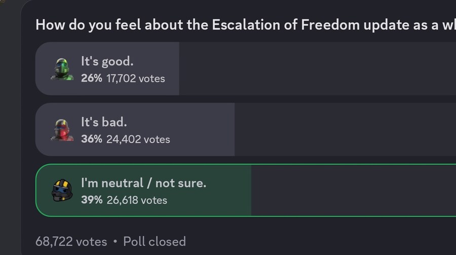Click the 26% result percentage

[91, 78]
